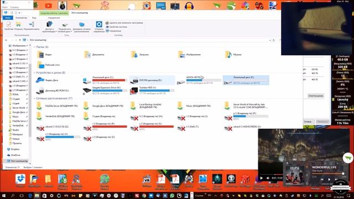Open Яндекс.Диск drive icon
Viewport: 354px width, 199px height.
pyautogui.click(x=48, y=80)
